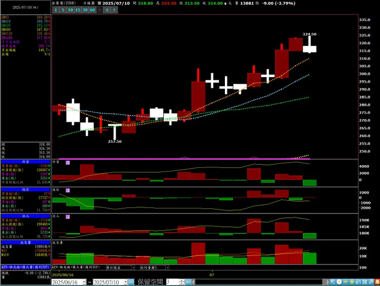Click the 法人 blue panel header
The height and width of the screenshot is (286, 380).
tap(26, 216)
